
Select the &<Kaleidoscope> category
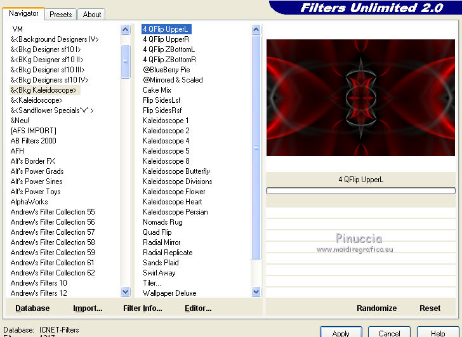pyautogui.click(x=37, y=100)
